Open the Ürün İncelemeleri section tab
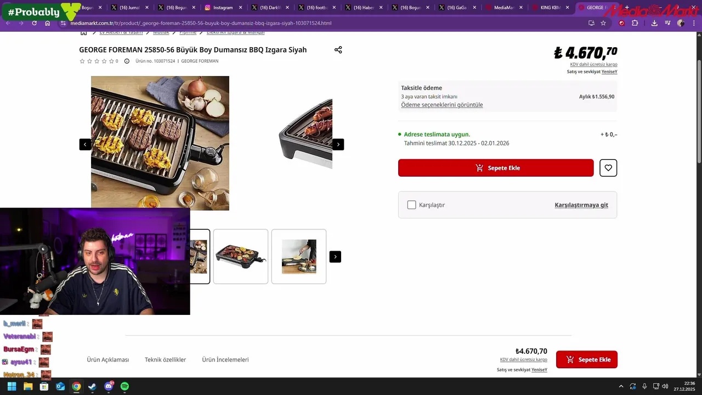Viewport: 702px width, 395px height. tap(225, 360)
